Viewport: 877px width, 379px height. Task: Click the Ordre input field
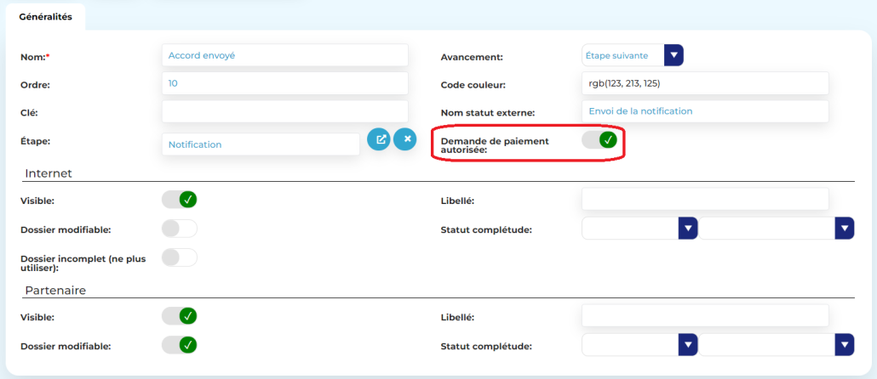284,84
